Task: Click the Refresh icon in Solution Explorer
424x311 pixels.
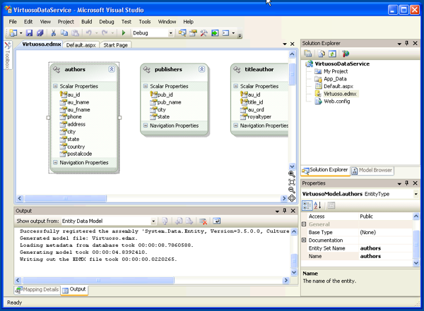Action: (x=332, y=54)
